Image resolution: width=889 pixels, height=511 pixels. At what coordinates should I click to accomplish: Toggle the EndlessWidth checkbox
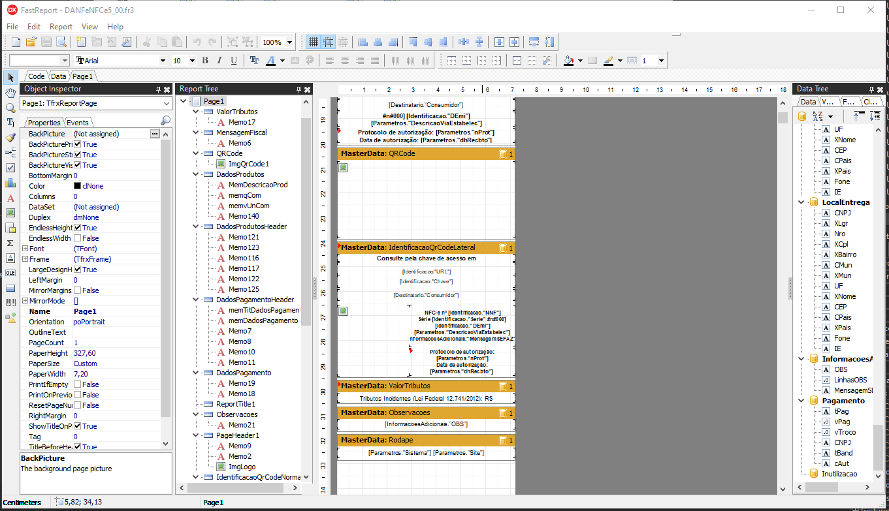coord(78,238)
